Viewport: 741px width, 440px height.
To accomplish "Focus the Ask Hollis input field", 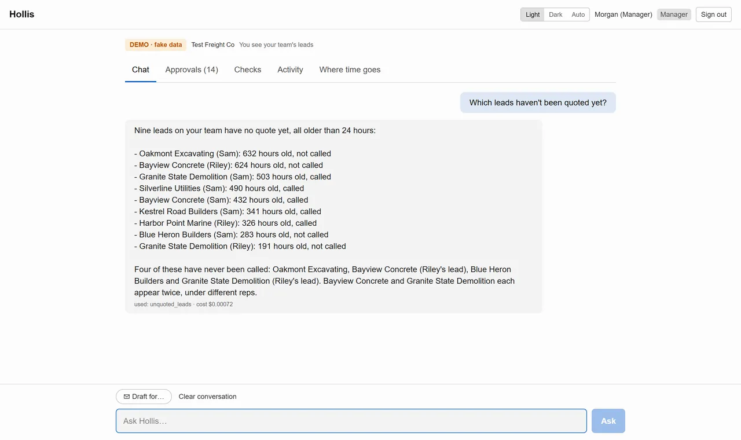I will coord(351,421).
